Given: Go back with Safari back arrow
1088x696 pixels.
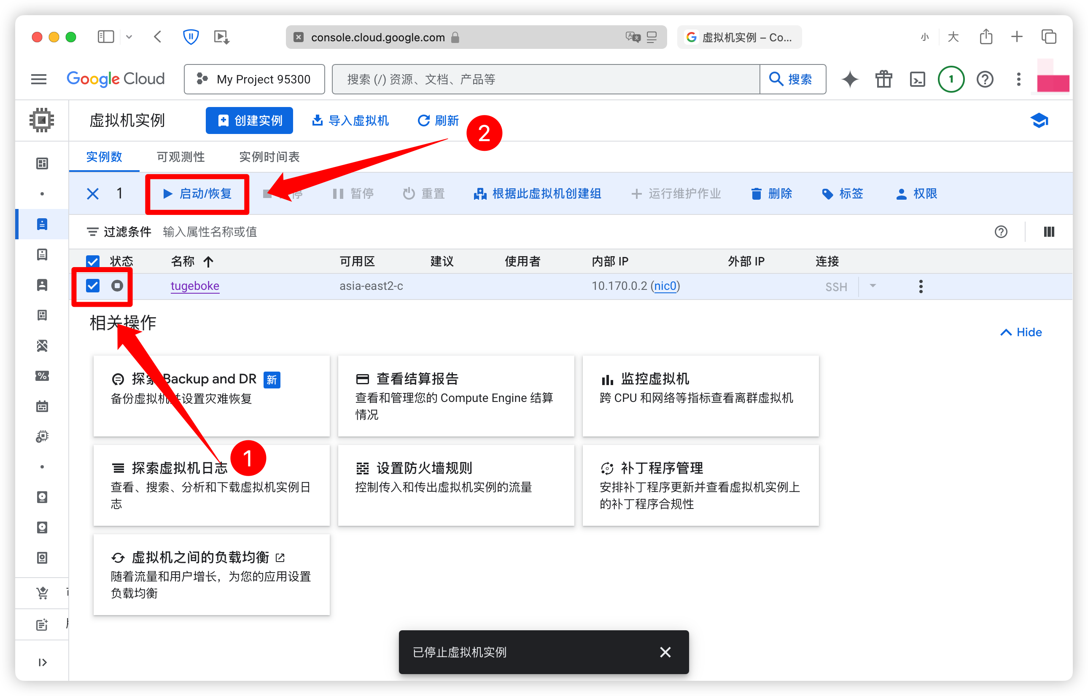Looking at the screenshot, I should tap(157, 37).
